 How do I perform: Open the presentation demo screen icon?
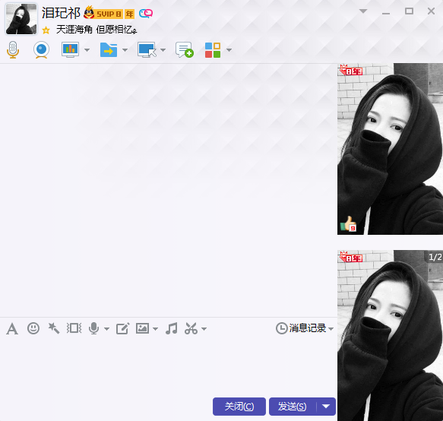click(70, 49)
